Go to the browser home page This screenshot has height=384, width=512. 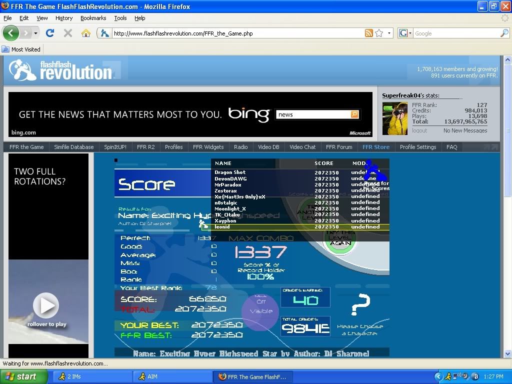click(86, 33)
